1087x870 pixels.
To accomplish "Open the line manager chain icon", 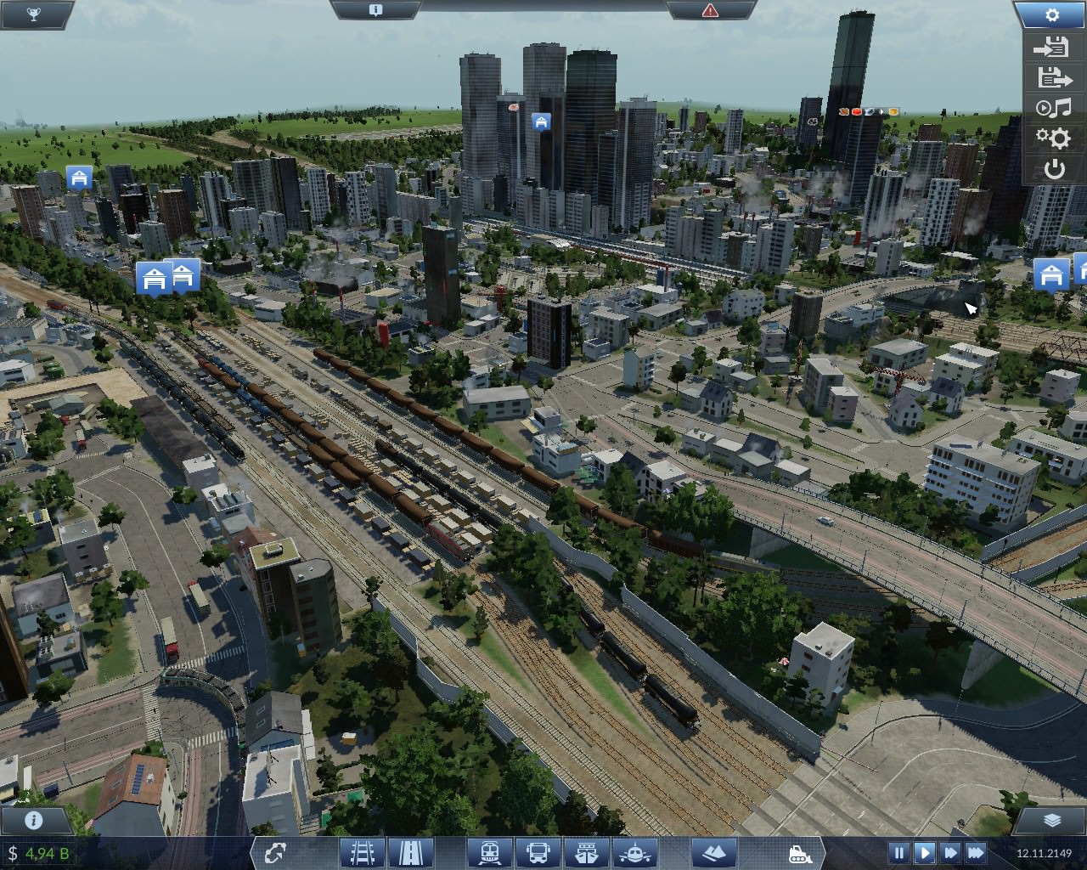I will (x=274, y=852).
